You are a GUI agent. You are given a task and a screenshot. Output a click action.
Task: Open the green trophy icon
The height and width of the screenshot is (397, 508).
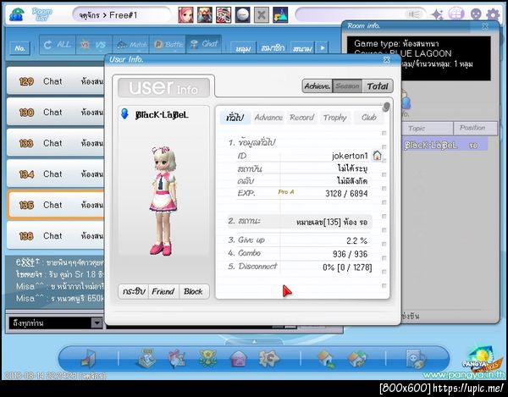pyautogui.click(x=207, y=358)
